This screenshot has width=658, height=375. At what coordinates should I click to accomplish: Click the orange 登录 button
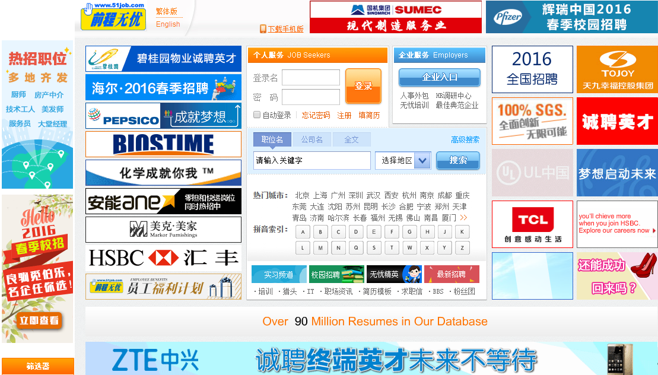pyautogui.click(x=363, y=86)
